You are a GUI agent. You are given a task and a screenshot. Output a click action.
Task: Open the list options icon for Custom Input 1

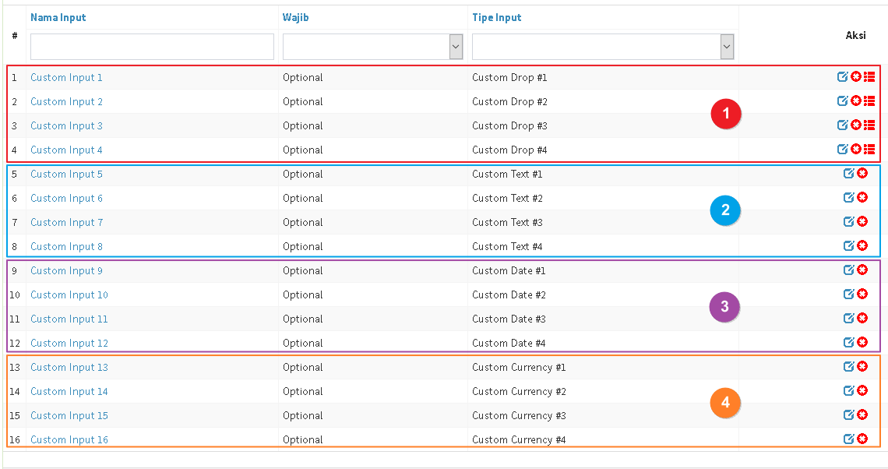click(x=869, y=77)
